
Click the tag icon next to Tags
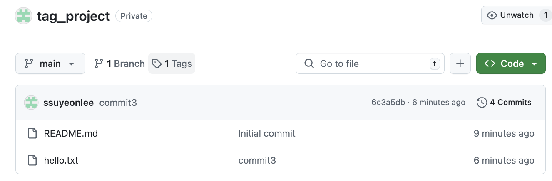[x=157, y=64]
